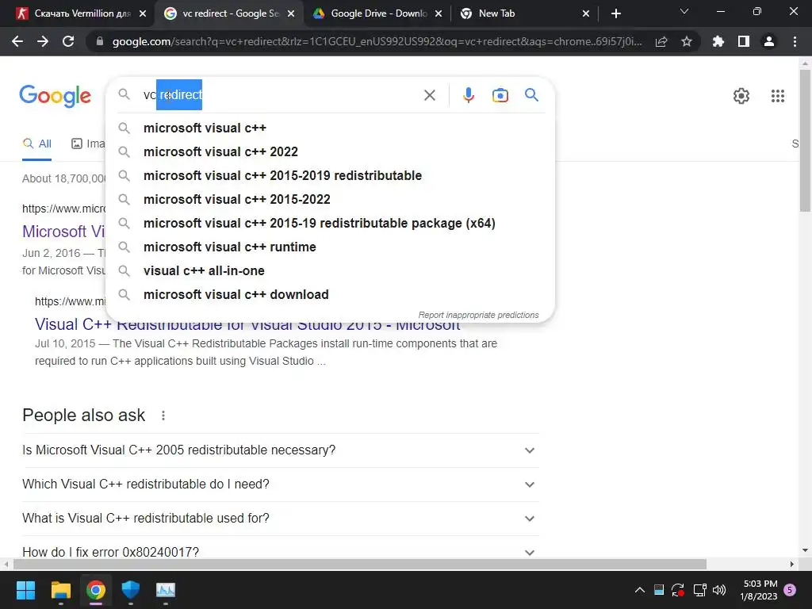Open File Explorer from the taskbar
Image resolution: width=812 pixels, height=609 pixels.
tap(60, 590)
